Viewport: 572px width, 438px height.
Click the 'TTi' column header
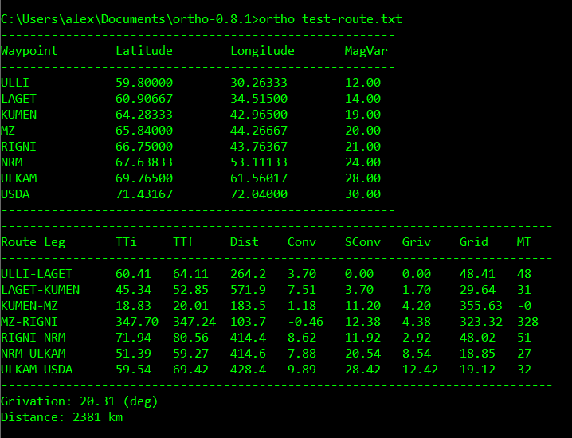click(x=126, y=242)
